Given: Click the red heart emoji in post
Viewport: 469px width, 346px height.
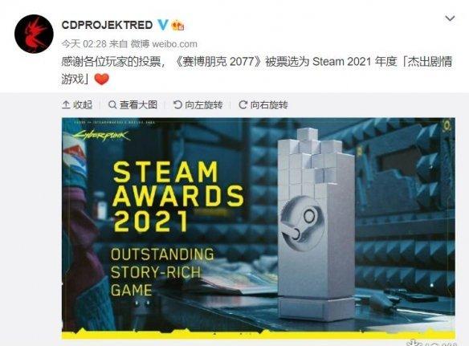Looking at the screenshot, I should click(102, 79).
